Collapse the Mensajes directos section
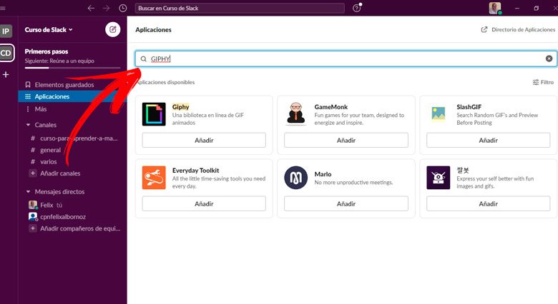Image resolution: width=558 pixels, height=304 pixels. [x=28, y=192]
